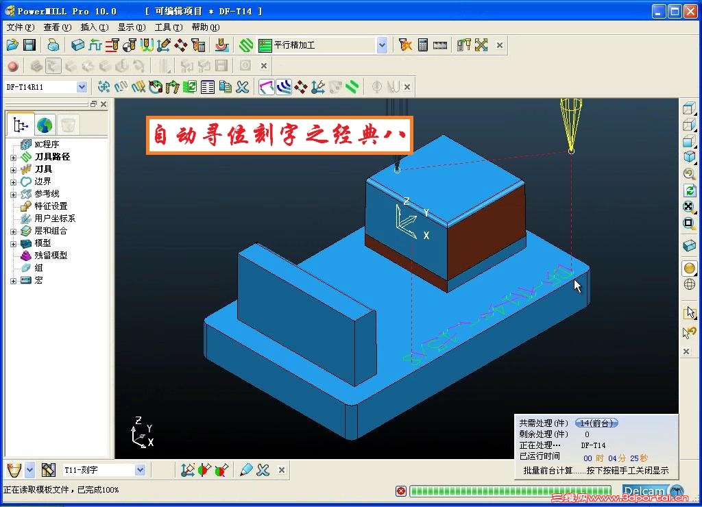The width and height of the screenshot is (702, 507).
Task: Toggle plain shaded model display
Action: point(690,268)
